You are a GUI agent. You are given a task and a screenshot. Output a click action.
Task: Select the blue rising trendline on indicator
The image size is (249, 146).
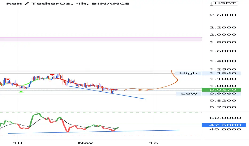tap(94, 132)
